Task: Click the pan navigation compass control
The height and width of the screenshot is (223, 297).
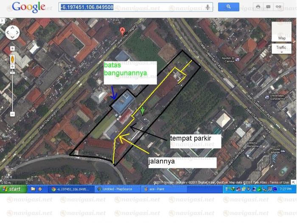Action: pyautogui.click(x=12, y=33)
